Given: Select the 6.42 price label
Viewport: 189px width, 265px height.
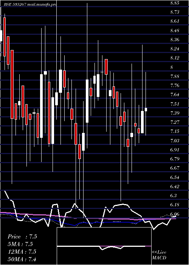Looking at the screenshot, I should (x=175, y=186).
